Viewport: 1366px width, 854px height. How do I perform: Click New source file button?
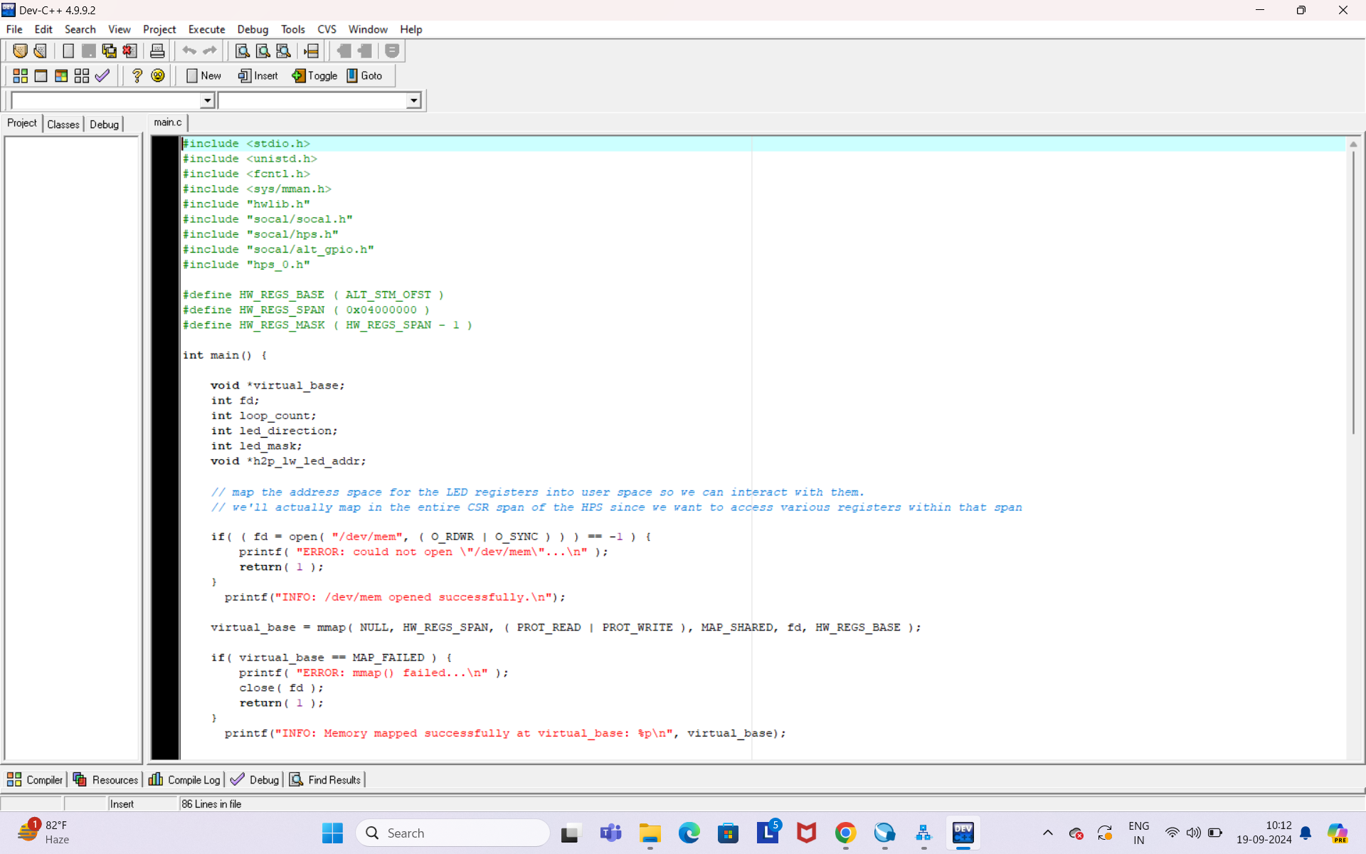pyautogui.click(x=203, y=75)
